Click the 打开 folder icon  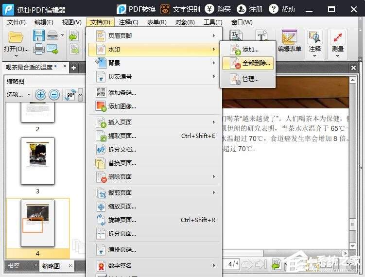16,37
